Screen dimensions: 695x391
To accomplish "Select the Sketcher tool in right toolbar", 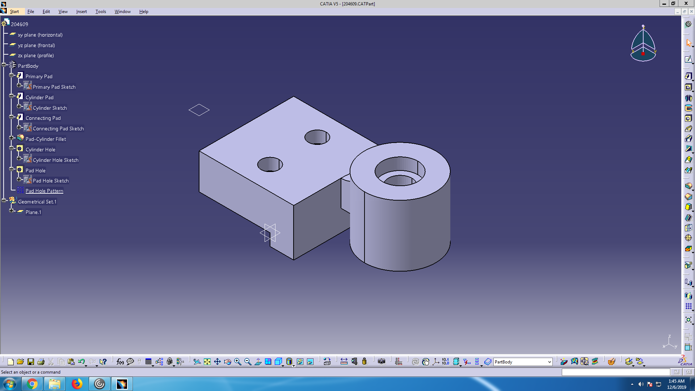I will tap(688, 59).
